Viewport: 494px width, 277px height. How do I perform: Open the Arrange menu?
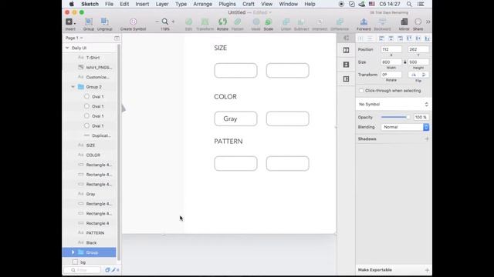tap(202, 4)
